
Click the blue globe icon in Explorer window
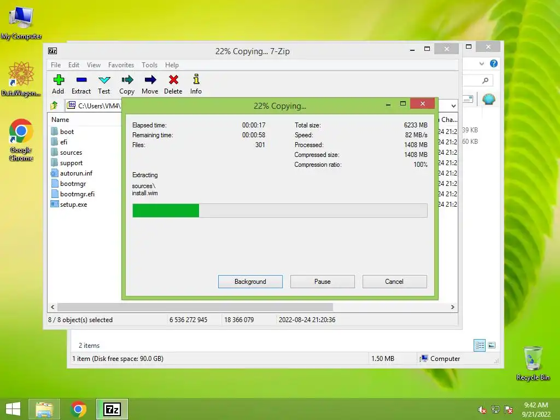point(488,99)
